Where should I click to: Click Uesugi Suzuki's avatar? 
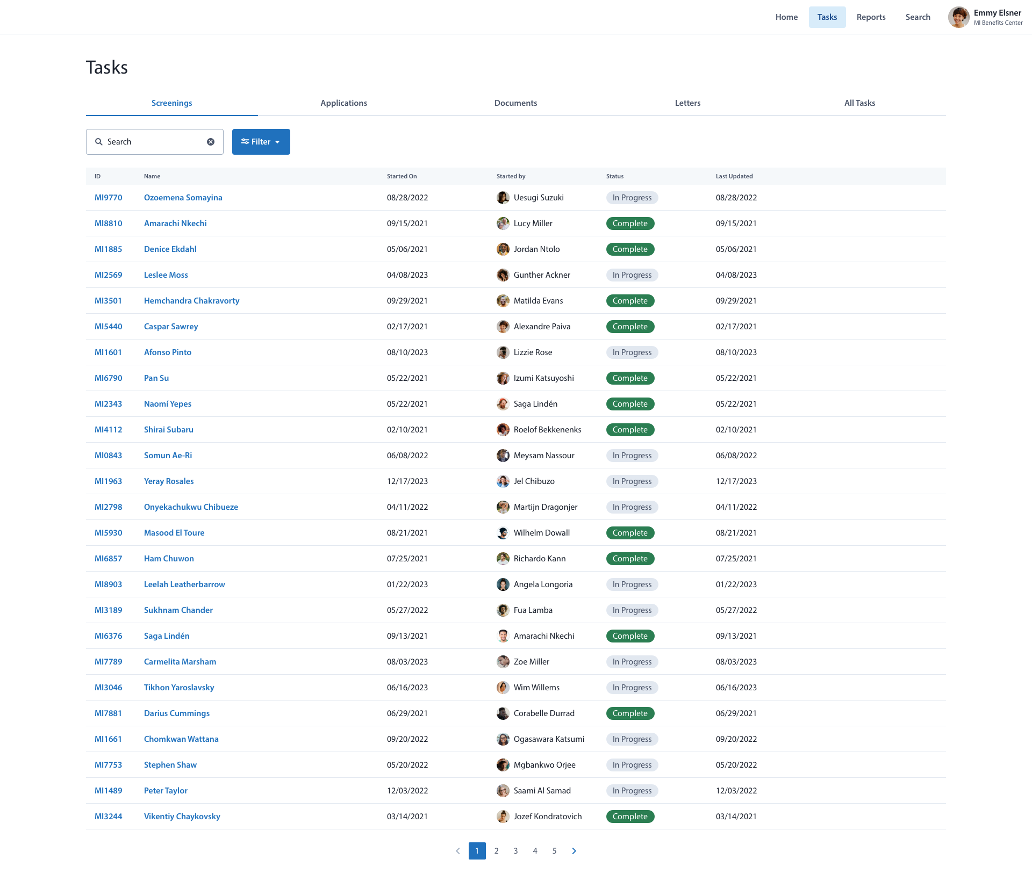click(503, 198)
